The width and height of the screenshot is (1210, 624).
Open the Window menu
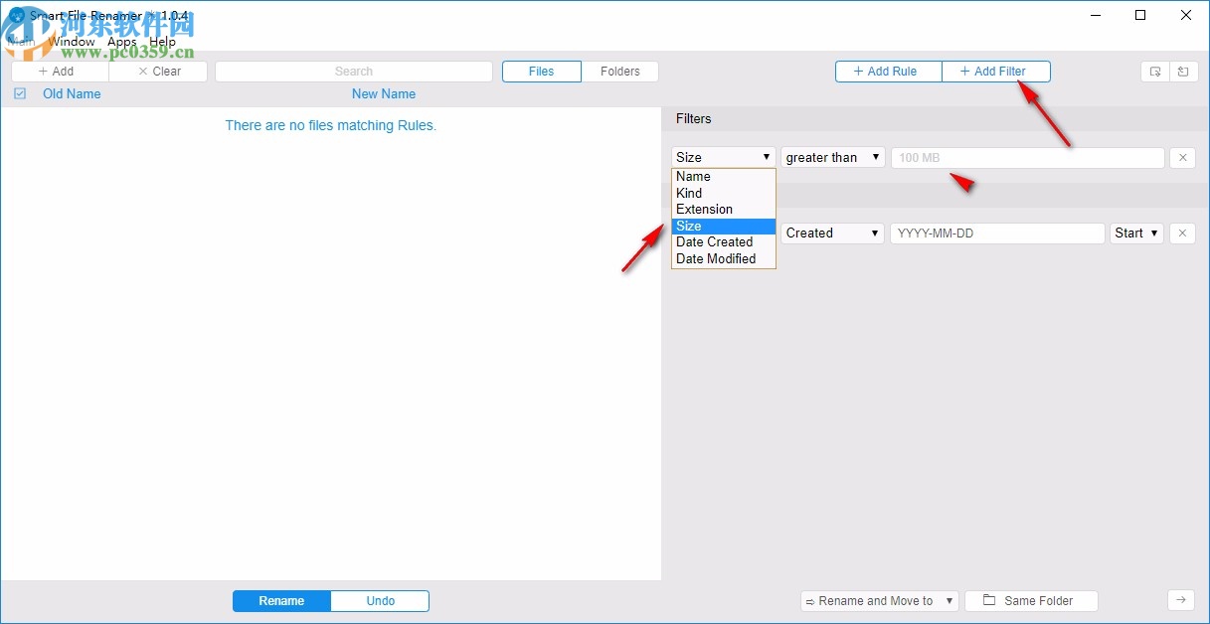point(73,41)
